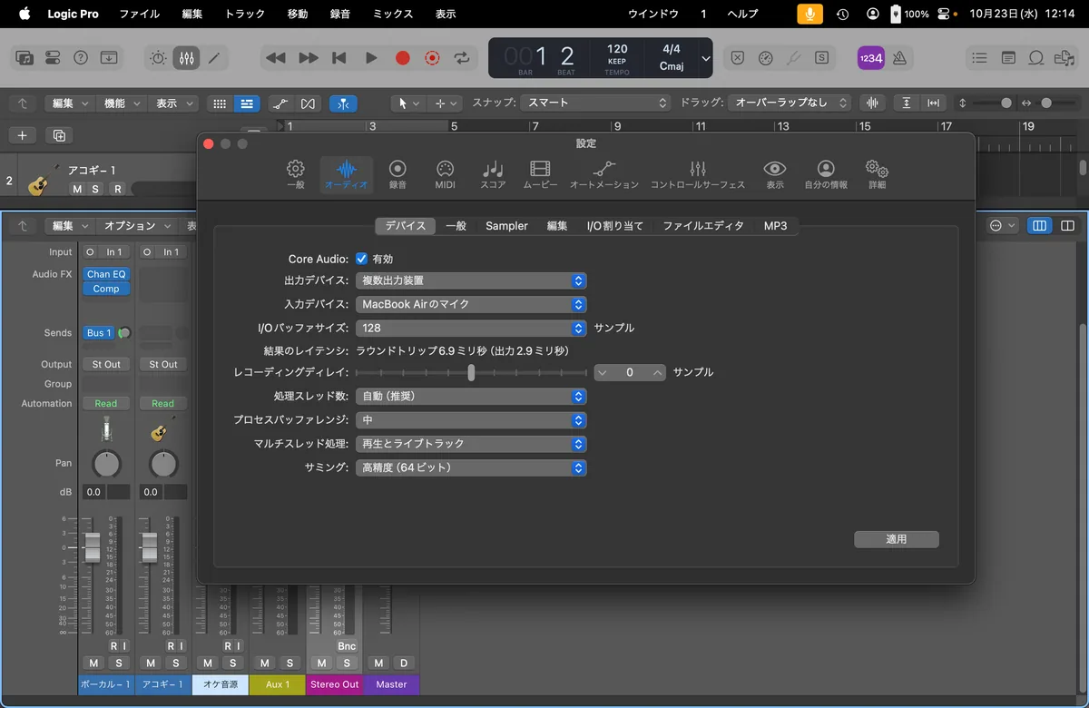
Task: Solo the アコギー 1 track in header
Action: click(x=97, y=189)
